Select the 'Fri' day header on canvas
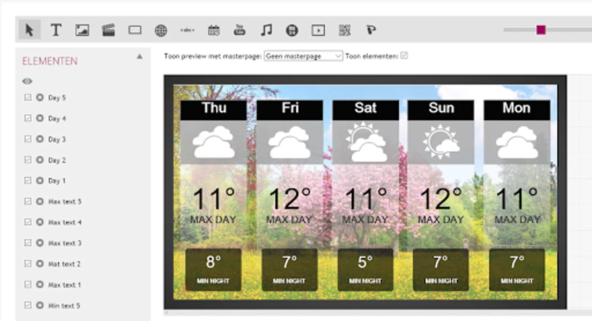This screenshot has width=592, height=321. (290, 110)
